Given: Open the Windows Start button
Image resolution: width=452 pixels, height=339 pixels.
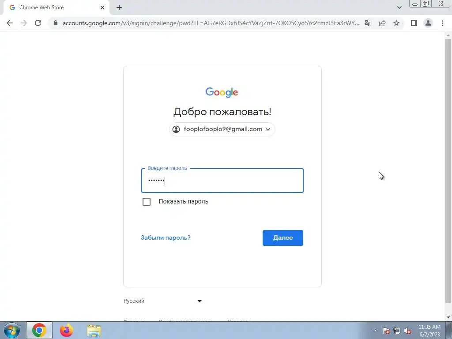Looking at the screenshot, I should (x=11, y=330).
